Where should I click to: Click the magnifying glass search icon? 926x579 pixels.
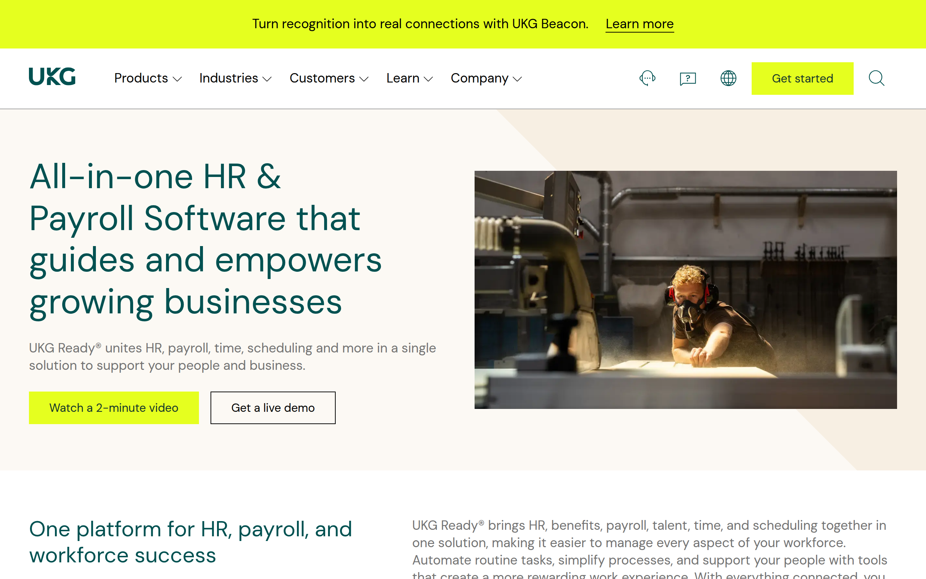coord(876,78)
